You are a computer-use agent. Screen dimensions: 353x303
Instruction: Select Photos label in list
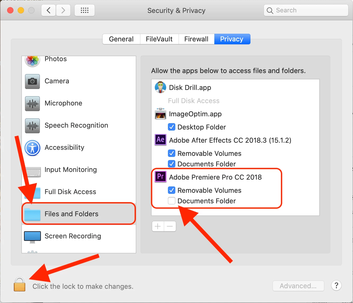click(56, 59)
